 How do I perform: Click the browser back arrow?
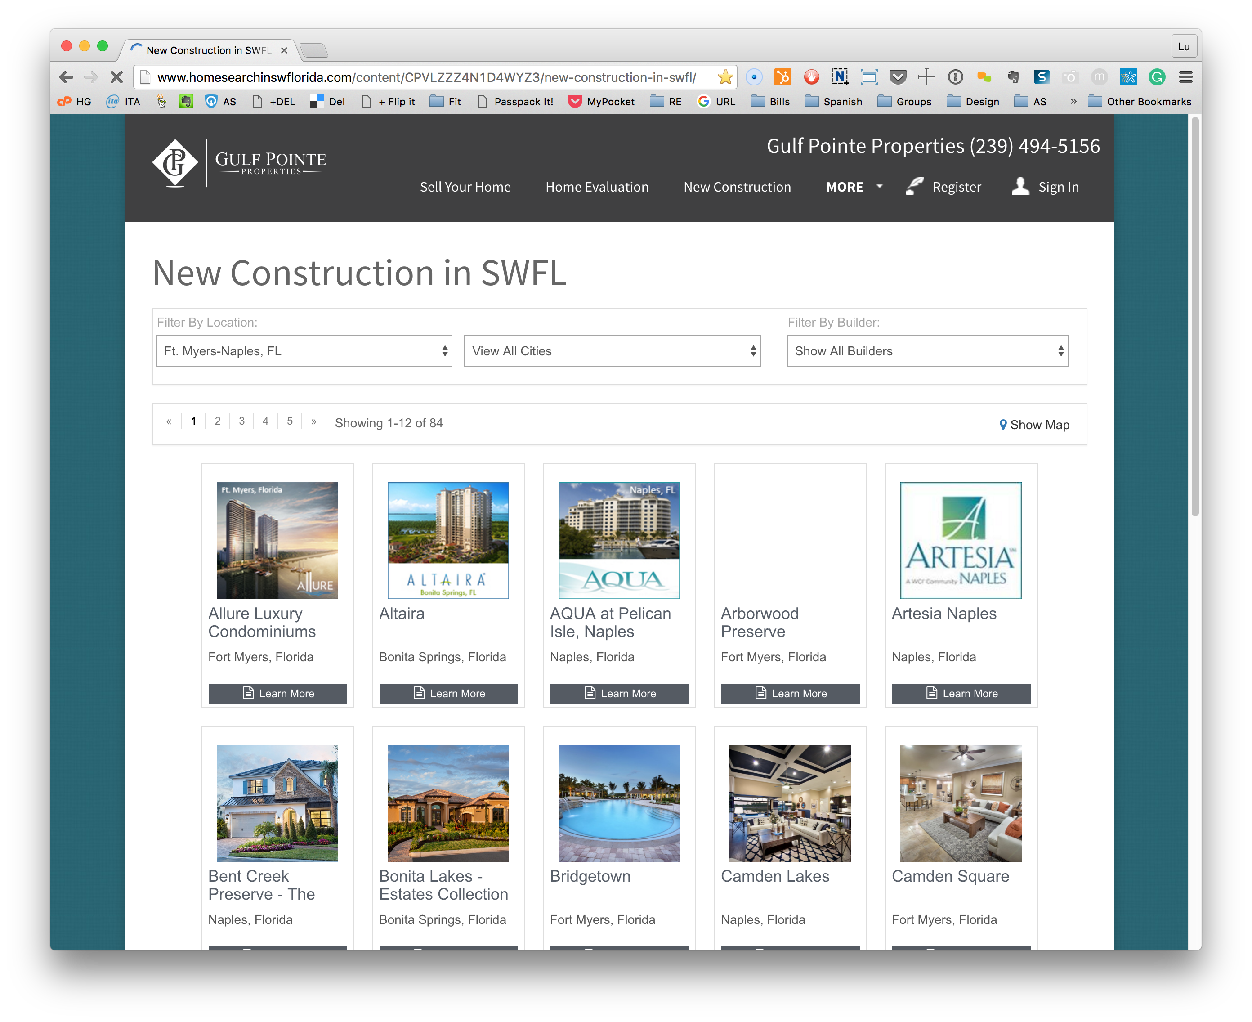tap(67, 77)
